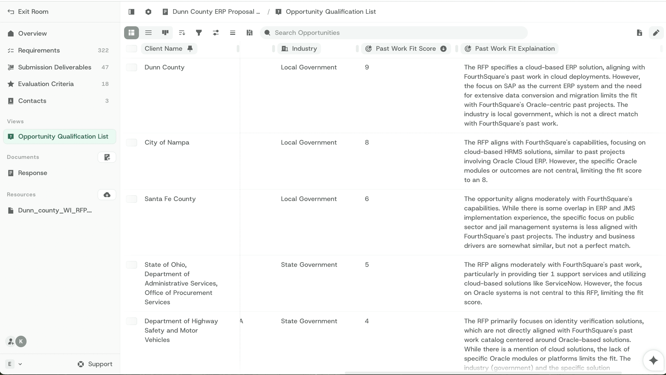Click the pencil edit icon
666x375 pixels.
[x=656, y=33]
